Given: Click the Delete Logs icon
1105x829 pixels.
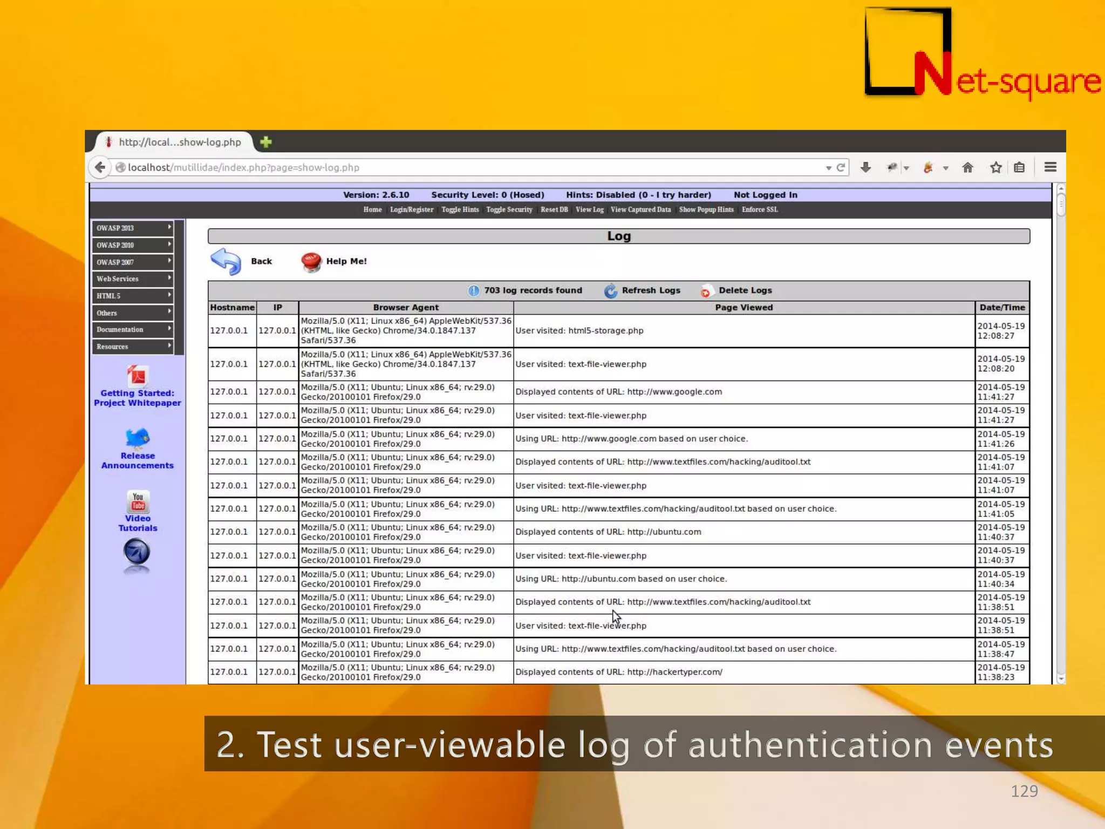Looking at the screenshot, I should 706,291.
